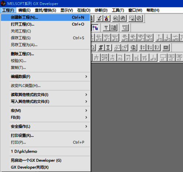This screenshot has height=172, width=183.
Task: Click the toolbar icon left of the aF5 button row with PLC and person
Action: pyautogui.click(x=113, y=28)
